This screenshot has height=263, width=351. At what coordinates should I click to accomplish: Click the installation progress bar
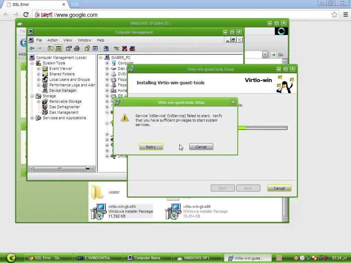coord(262,128)
